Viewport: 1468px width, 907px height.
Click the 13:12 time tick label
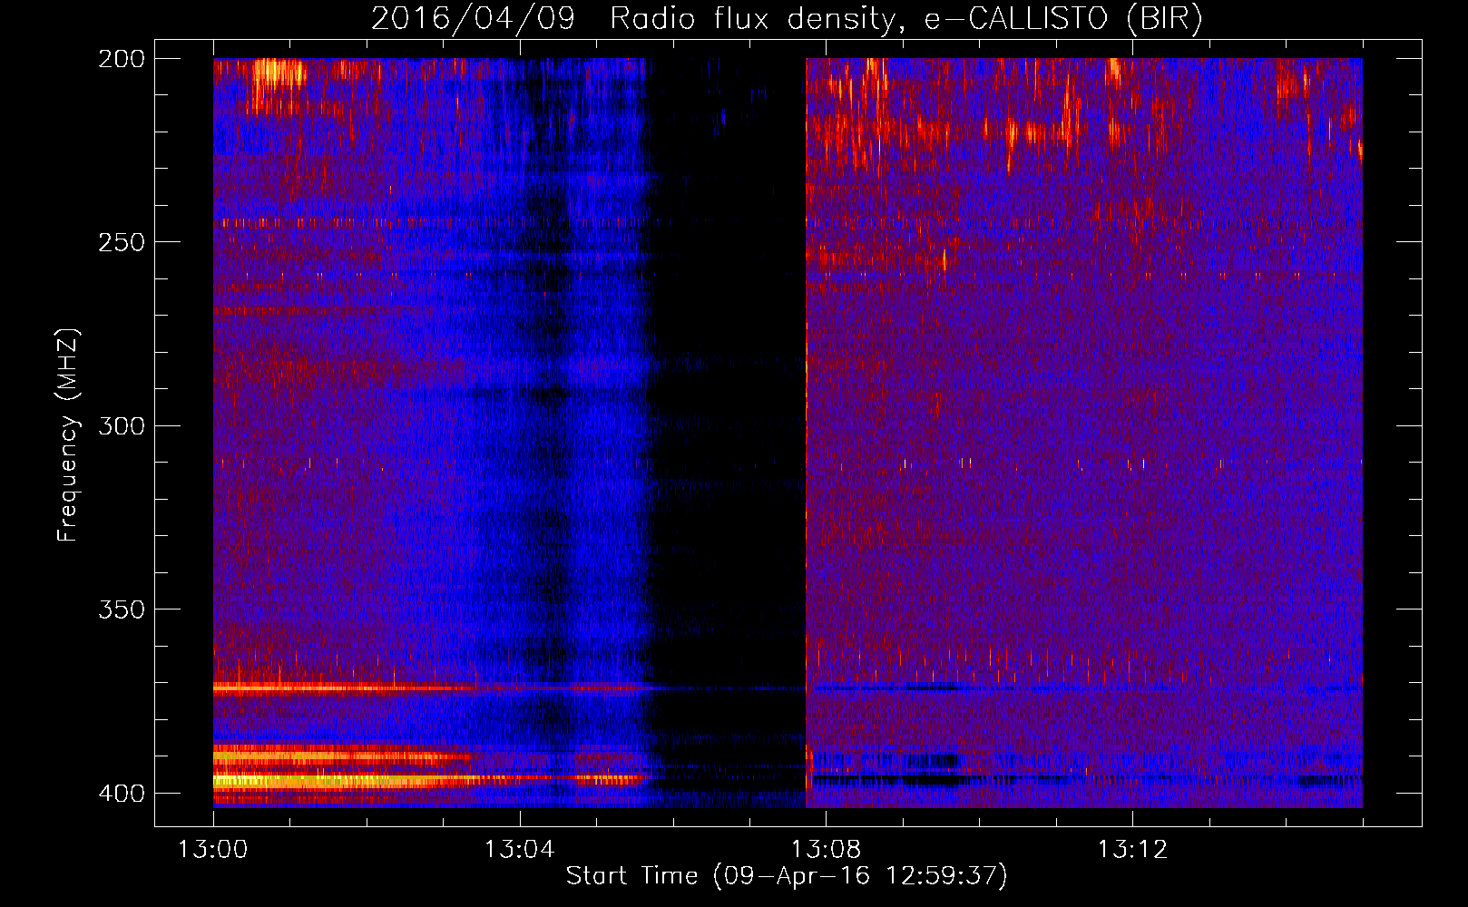pos(1132,850)
